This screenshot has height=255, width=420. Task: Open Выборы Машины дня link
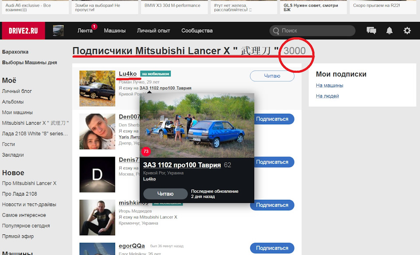pos(29,63)
